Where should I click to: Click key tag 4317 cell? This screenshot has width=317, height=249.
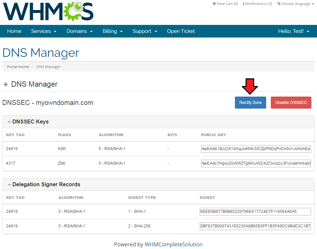(11, 163)
